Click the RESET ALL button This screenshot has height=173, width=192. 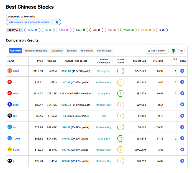click(x=14, y=30)
